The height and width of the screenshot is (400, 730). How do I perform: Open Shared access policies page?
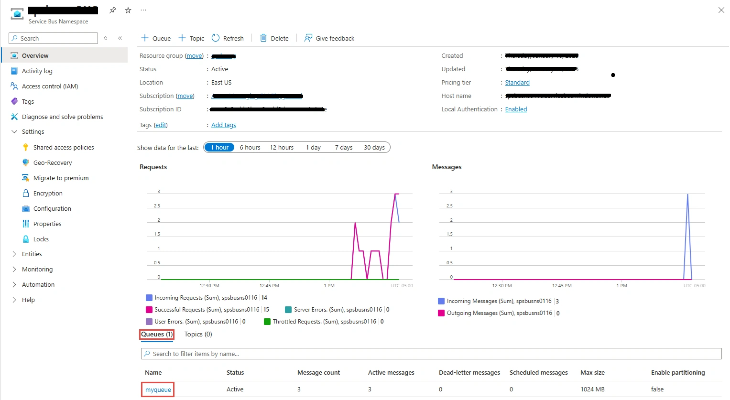(64, 147)
